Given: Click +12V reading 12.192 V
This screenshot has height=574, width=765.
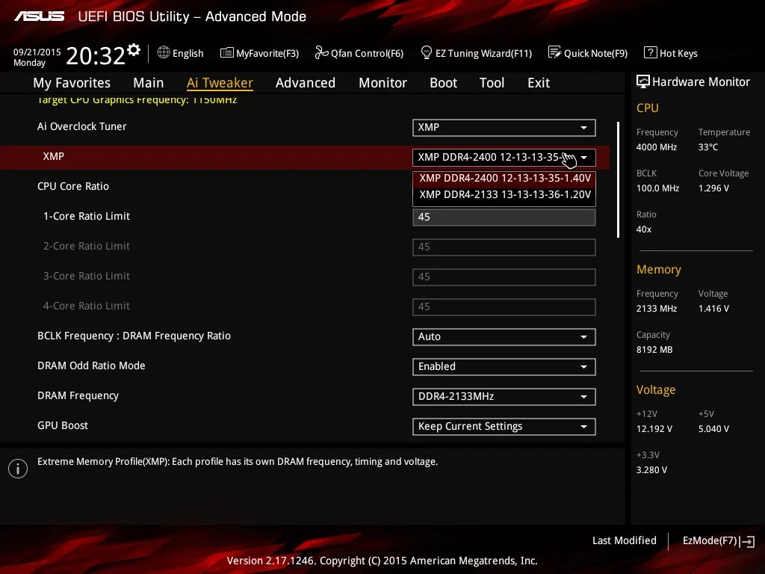Looking at the screenshot, I should [x=654, y=429].
